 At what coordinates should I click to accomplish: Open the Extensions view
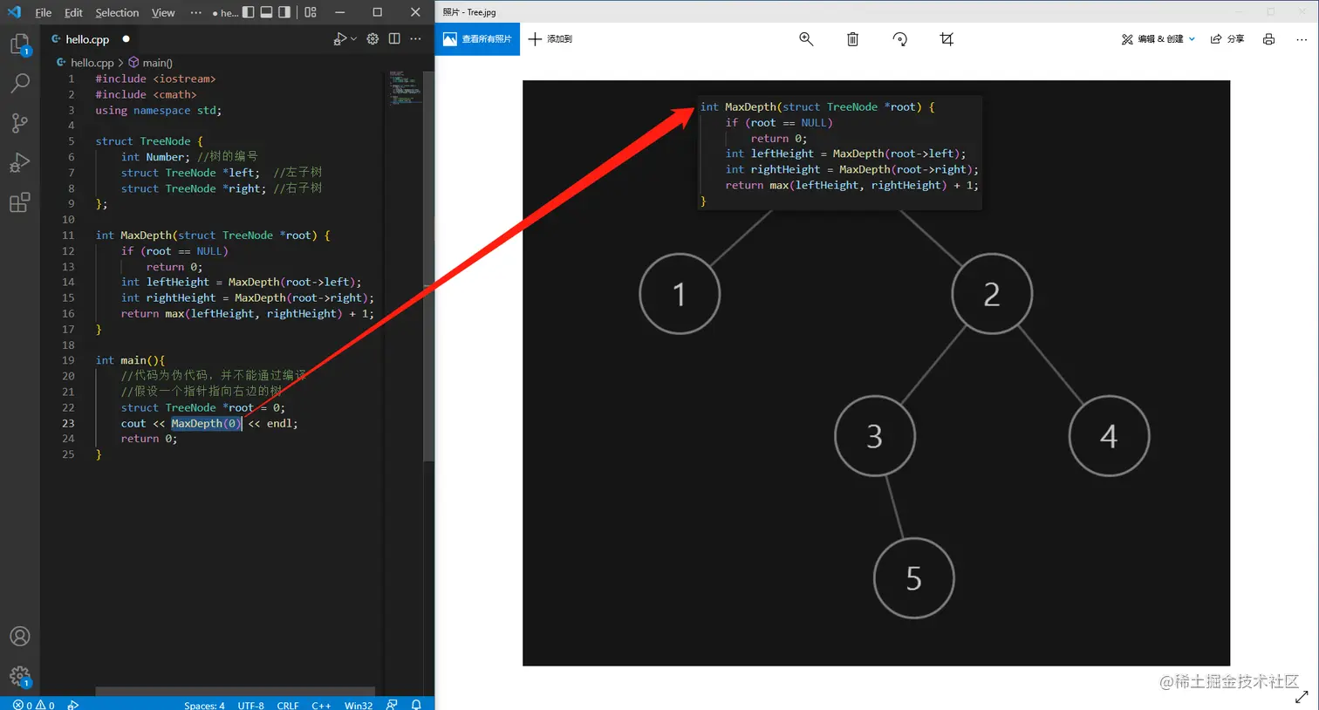[20, 202]
